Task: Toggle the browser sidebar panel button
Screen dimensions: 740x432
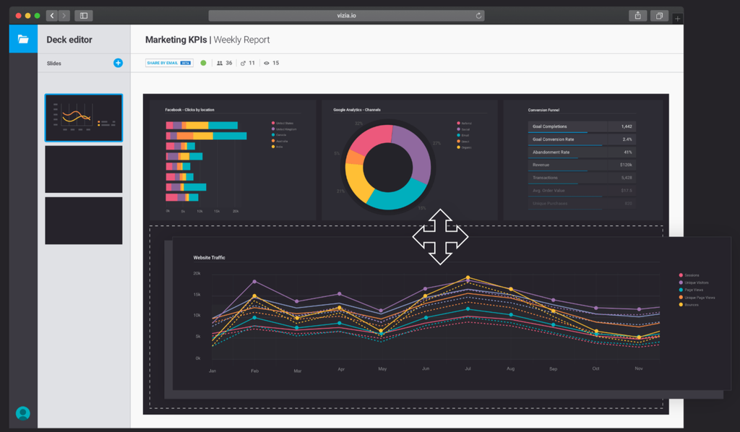Action: click(83, 15)
